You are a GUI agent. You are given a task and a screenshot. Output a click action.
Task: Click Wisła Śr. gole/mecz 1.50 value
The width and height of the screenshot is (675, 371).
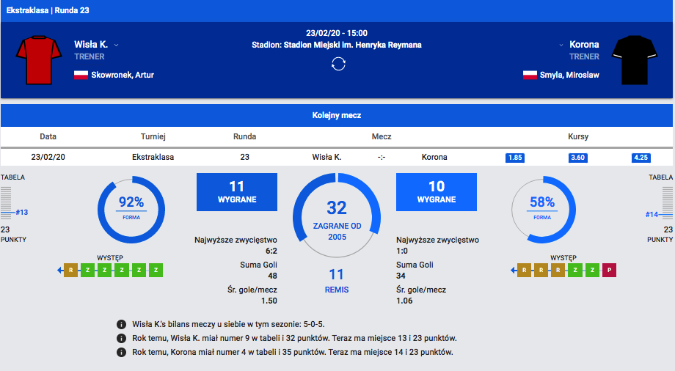tap(269, 301)
